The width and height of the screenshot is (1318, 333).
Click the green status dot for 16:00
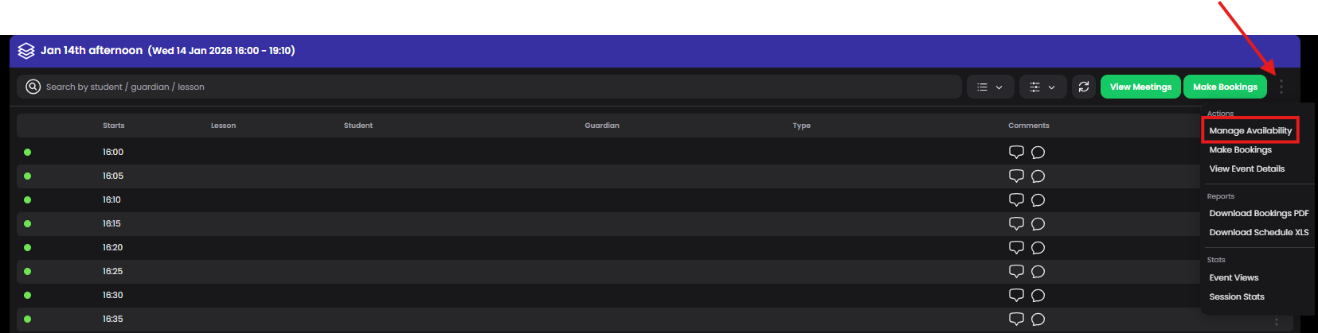[x=27, y=152]
